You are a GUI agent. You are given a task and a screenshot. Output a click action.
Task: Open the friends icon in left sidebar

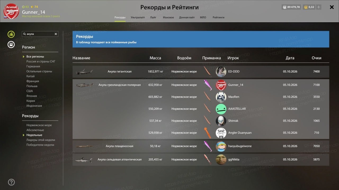(x=11, y=34)
